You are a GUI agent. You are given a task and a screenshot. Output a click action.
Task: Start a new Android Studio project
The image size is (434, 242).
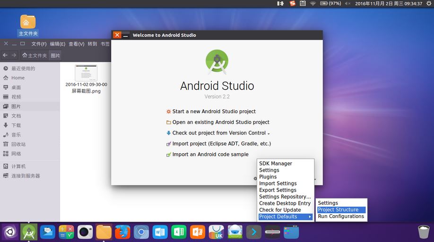[211, 111]
